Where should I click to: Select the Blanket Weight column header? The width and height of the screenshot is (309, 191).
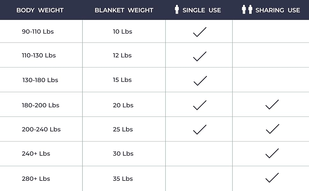click(x=124, y=10)
